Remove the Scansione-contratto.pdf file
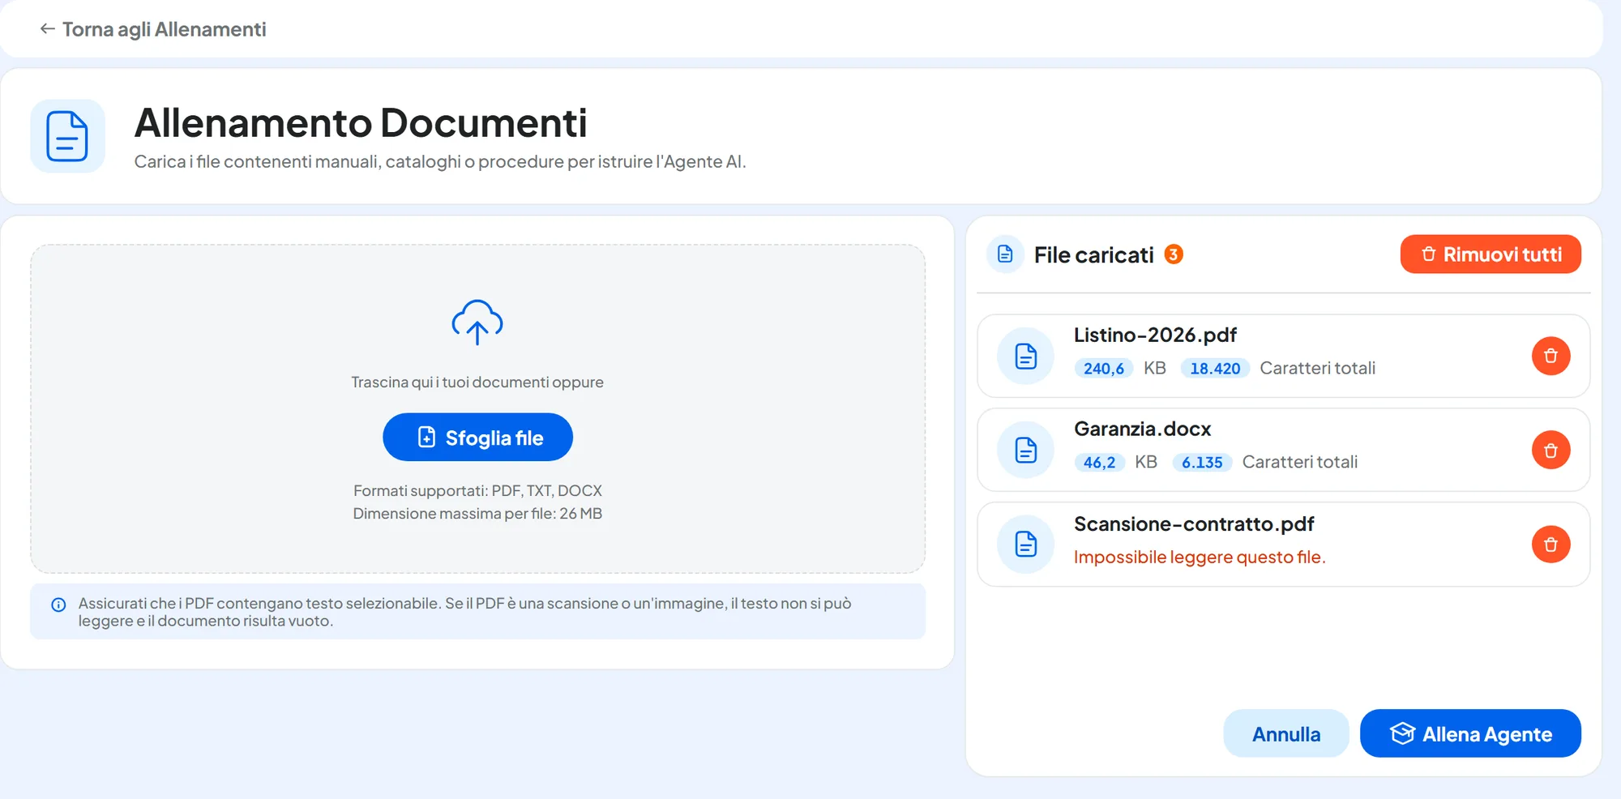 point(1550,545)
